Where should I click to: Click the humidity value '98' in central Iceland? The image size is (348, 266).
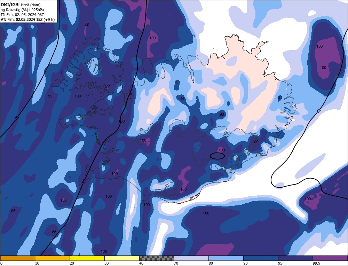pos(221,114)
